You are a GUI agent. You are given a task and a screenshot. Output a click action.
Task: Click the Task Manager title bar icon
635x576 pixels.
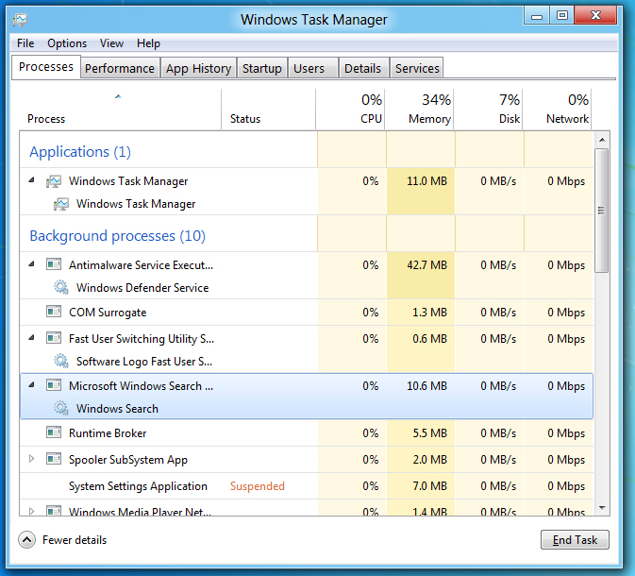(x=20, y=20)
